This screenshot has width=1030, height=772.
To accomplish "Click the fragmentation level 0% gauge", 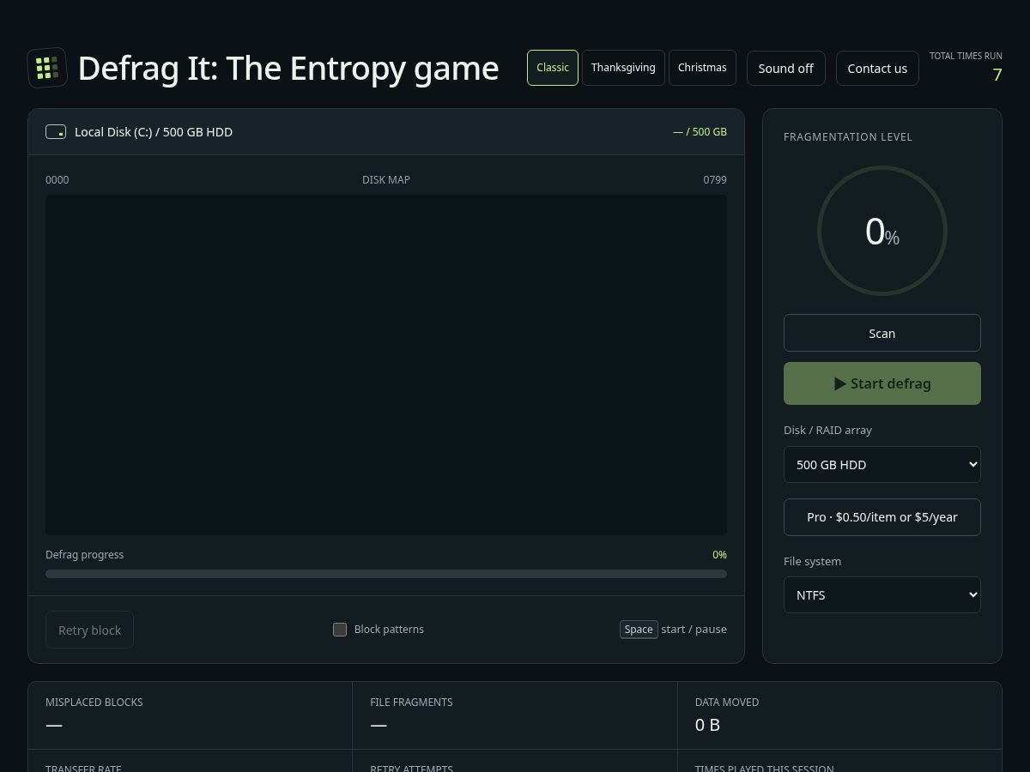I will click(882, 231).
